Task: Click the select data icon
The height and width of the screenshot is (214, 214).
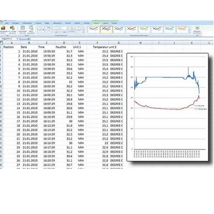Action: click(x=30, y=29)
